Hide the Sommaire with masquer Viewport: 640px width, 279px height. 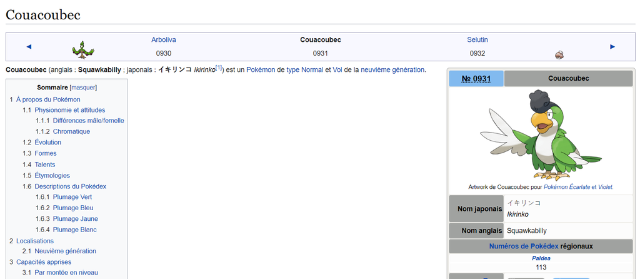coord(83,88)
